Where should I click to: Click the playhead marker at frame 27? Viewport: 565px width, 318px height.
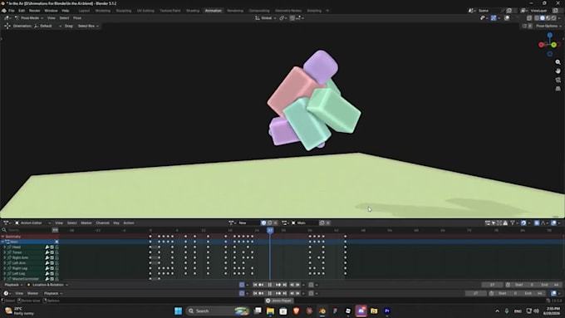[270, 230]
